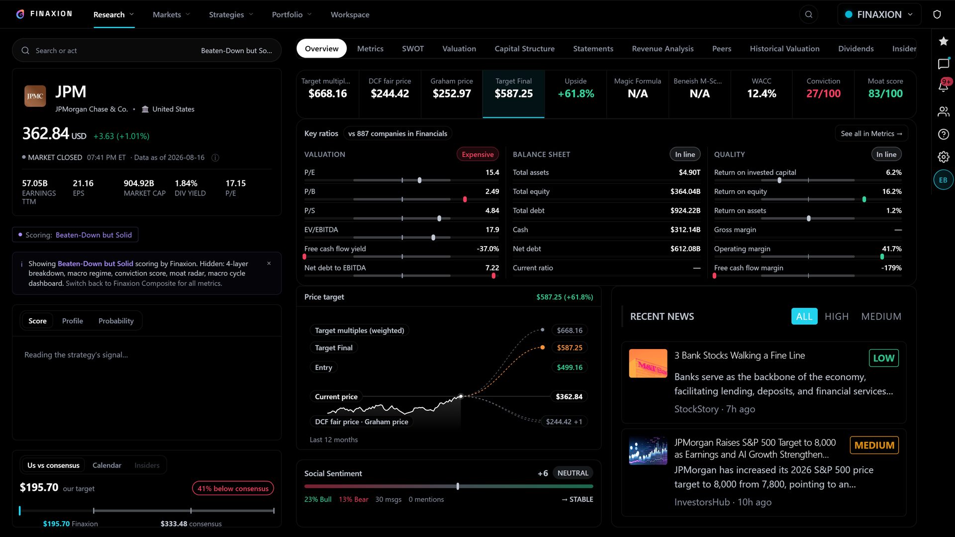Open the Calendar tab
Viewport: 955px width, 537px height.
[107, 465]
